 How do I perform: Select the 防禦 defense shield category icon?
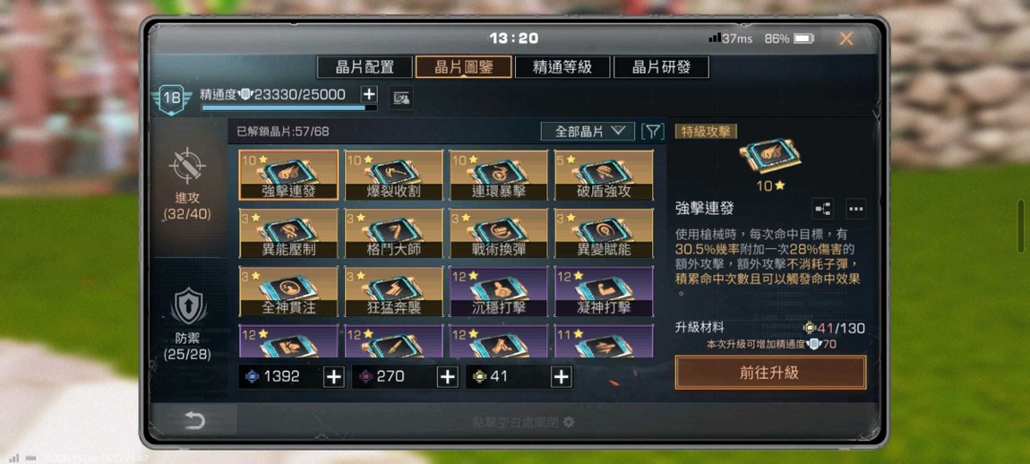coord(188,306)
